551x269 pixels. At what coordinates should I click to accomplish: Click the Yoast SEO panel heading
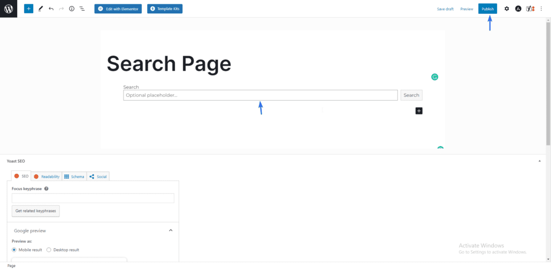pos(16,161)
